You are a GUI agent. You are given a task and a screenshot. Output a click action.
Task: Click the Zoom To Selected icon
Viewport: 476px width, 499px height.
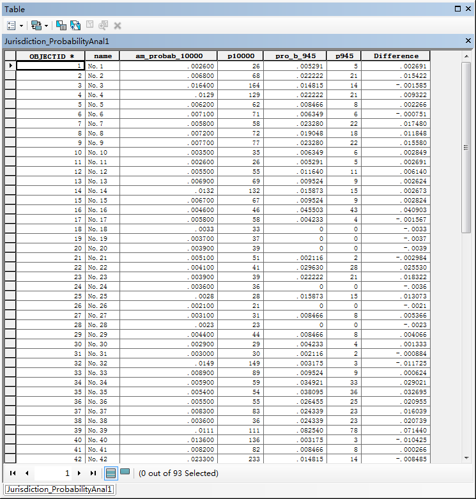click(x=103, y=26)
